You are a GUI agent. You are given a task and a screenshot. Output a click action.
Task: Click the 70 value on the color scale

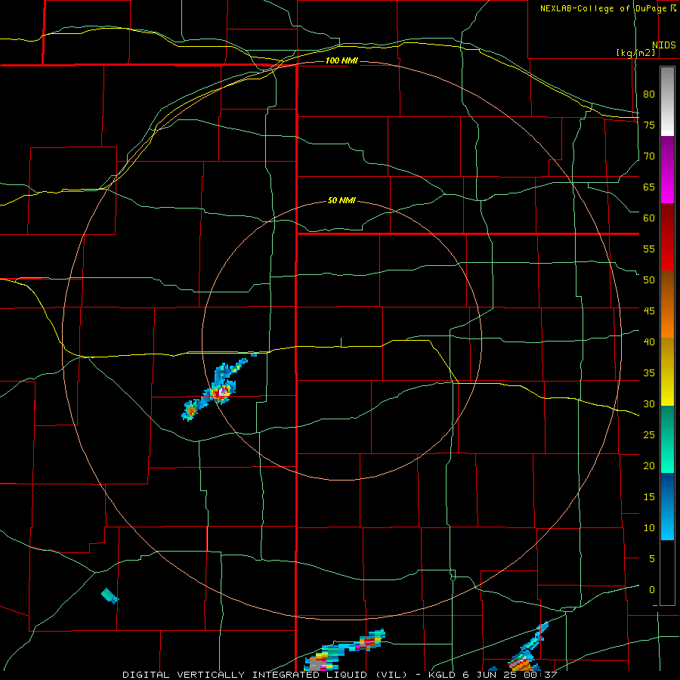(x=649, y=156)
